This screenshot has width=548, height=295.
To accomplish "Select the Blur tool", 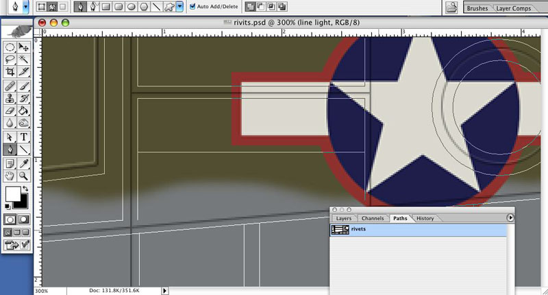I will 10,123.
